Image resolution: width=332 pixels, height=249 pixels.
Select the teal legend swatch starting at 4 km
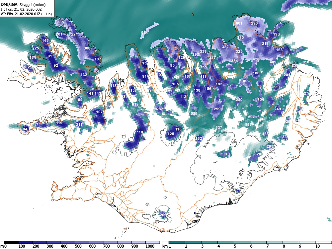pos(226,242)
